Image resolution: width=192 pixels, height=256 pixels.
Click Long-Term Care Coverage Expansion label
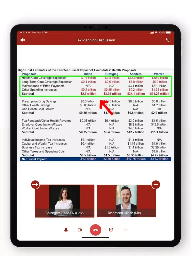47,82
